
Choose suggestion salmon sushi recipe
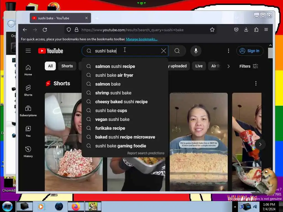coord(125,66)
